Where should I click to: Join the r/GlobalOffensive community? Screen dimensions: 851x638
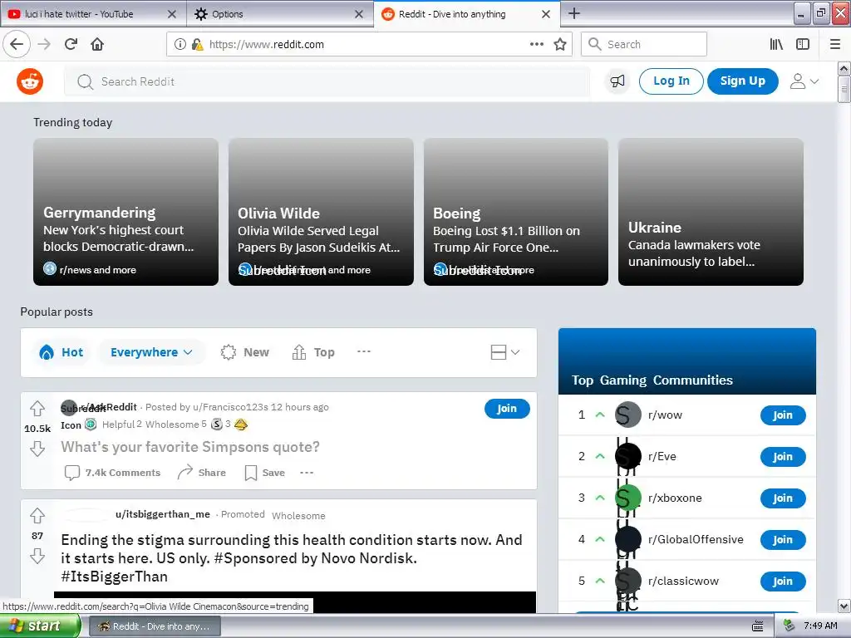pos(783,540)
